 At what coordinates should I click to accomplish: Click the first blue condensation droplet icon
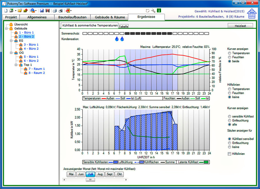(117, 39)
